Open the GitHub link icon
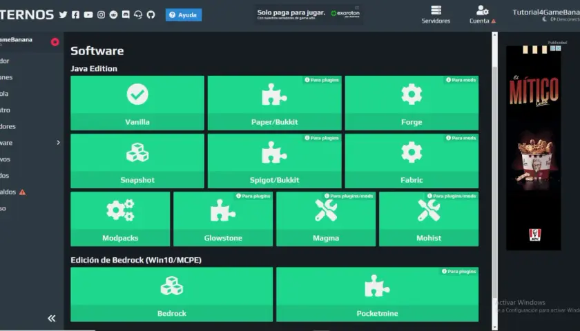Image resolution: width=580 pixels, height=331 pixels. pyautogui.click(x=151, y=14)
